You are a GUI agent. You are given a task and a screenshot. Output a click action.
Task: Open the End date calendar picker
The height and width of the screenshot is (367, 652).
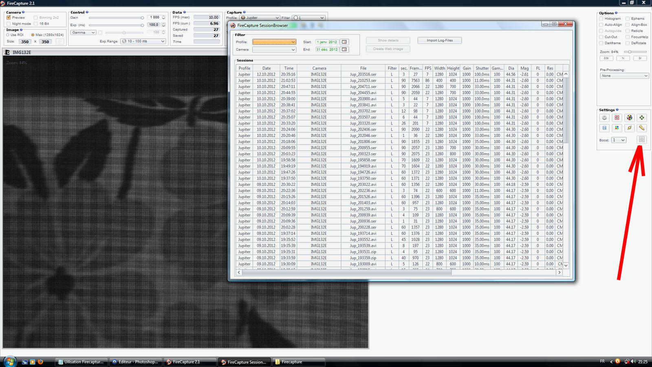[344, 49]
